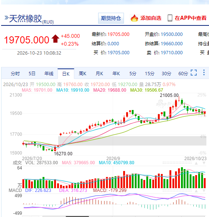Click the fullscreen expand chart icon
Viewport: 209px width, 217px height.
194,73
